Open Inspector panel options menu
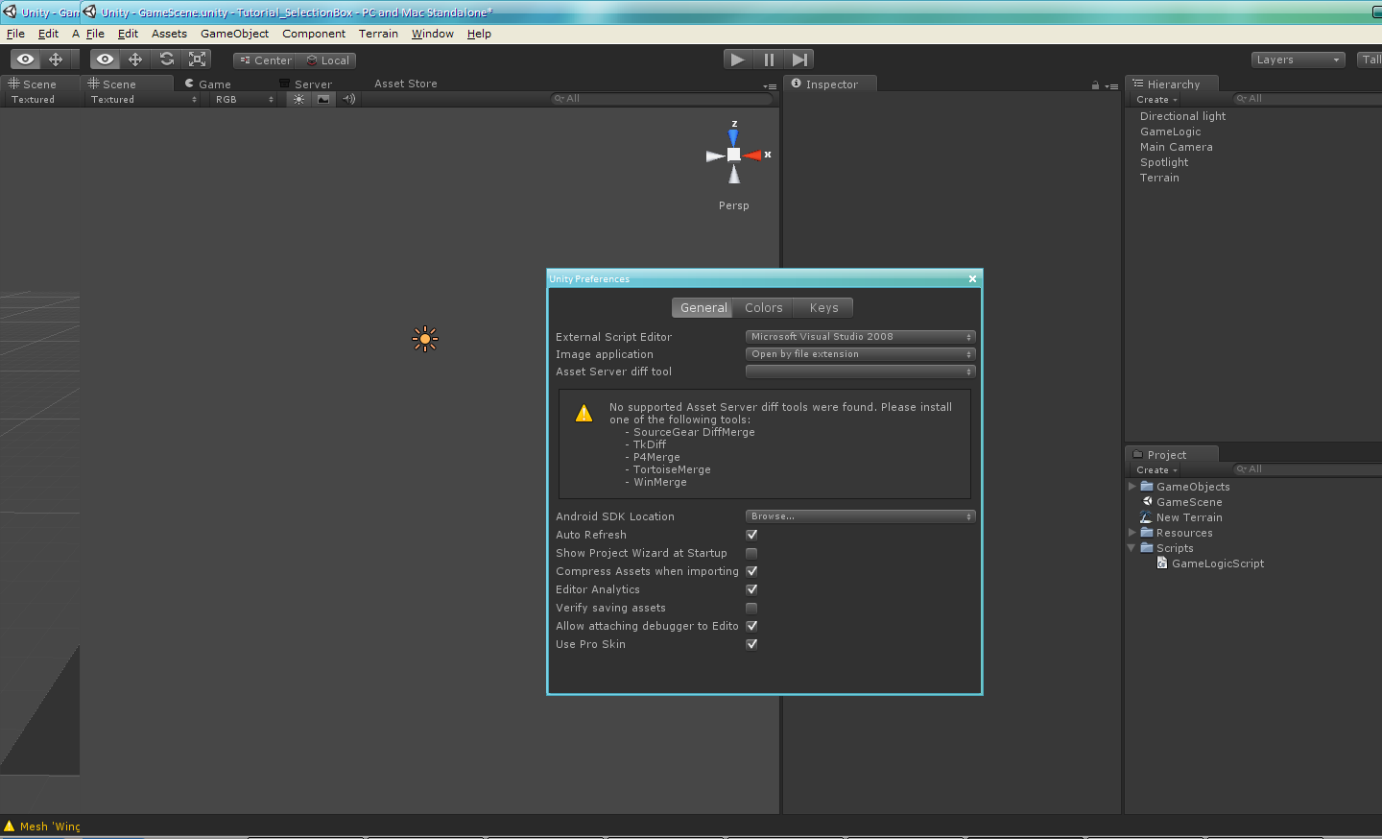 (1111, 86)
